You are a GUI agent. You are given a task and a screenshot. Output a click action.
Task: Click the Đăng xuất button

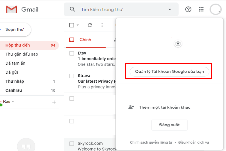point(169,125)
